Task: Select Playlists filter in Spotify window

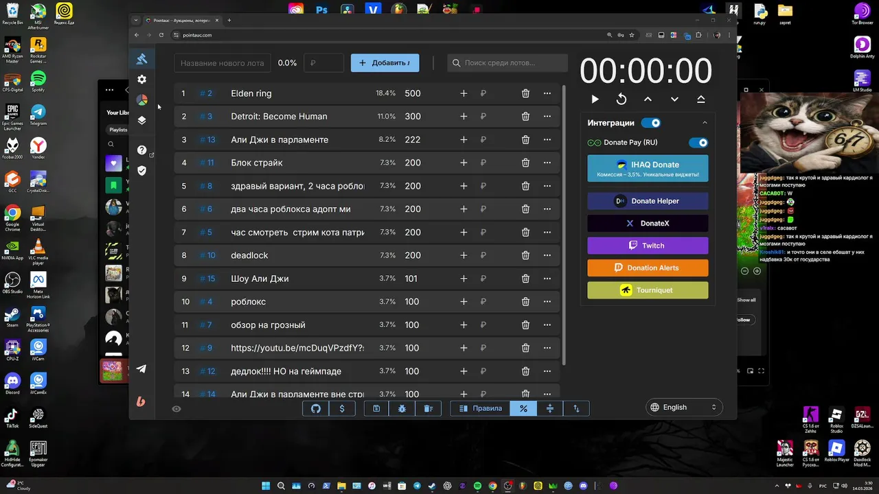Action: tap(118, 130)
